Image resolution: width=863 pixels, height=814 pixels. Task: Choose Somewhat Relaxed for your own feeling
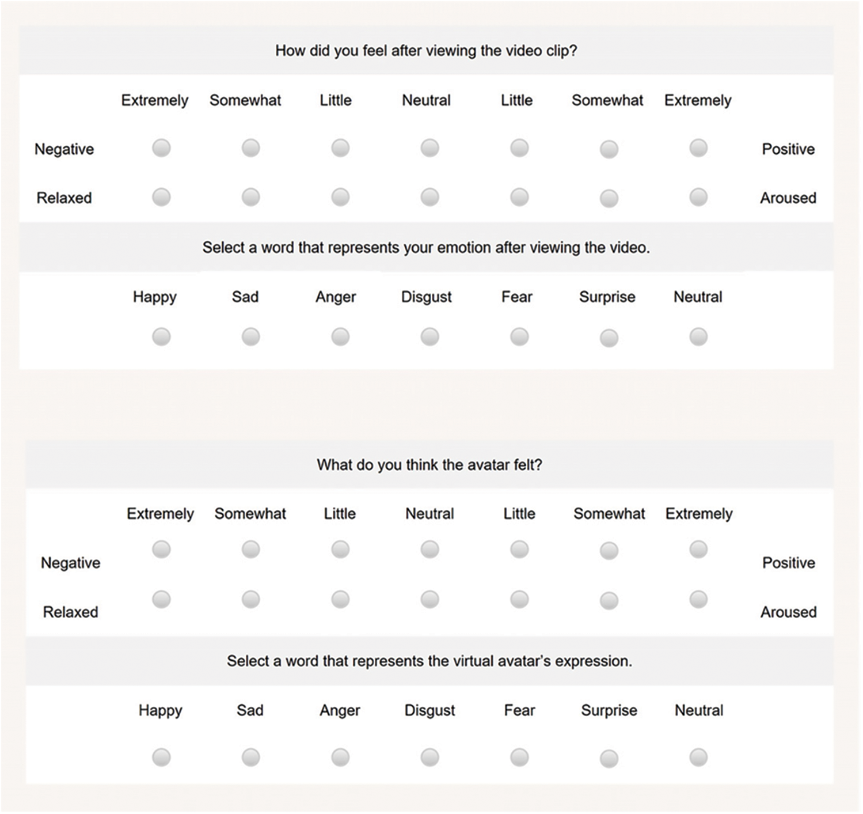[x=250, y=197]
